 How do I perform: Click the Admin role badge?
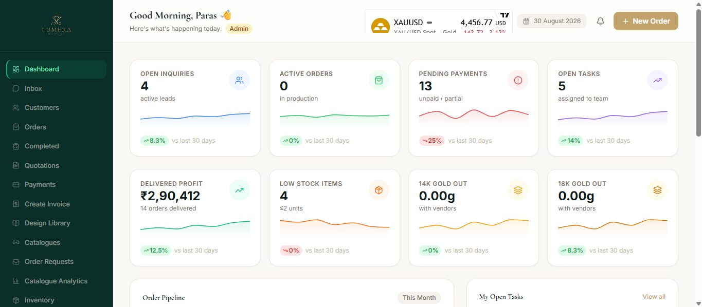click(239, 29)
